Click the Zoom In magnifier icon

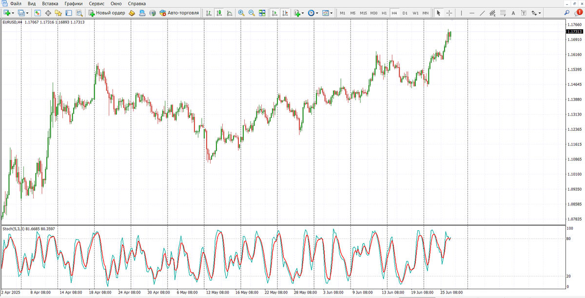(241, 13)
